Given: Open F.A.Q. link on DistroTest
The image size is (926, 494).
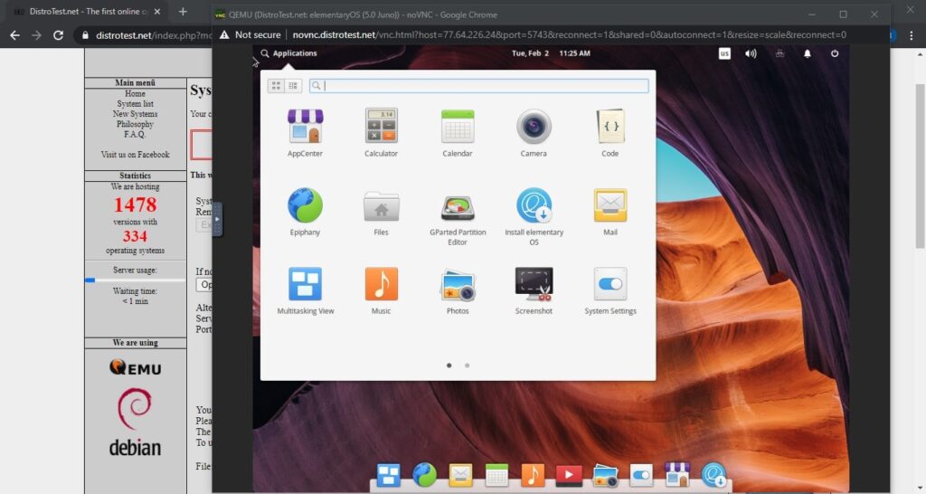Looking at the screenshot, I should point(135,134).
